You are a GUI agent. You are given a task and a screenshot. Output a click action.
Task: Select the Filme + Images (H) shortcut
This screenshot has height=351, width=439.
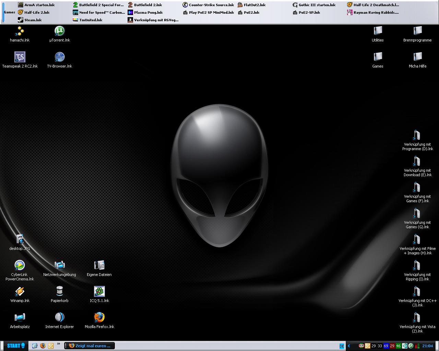pos(417,244)
